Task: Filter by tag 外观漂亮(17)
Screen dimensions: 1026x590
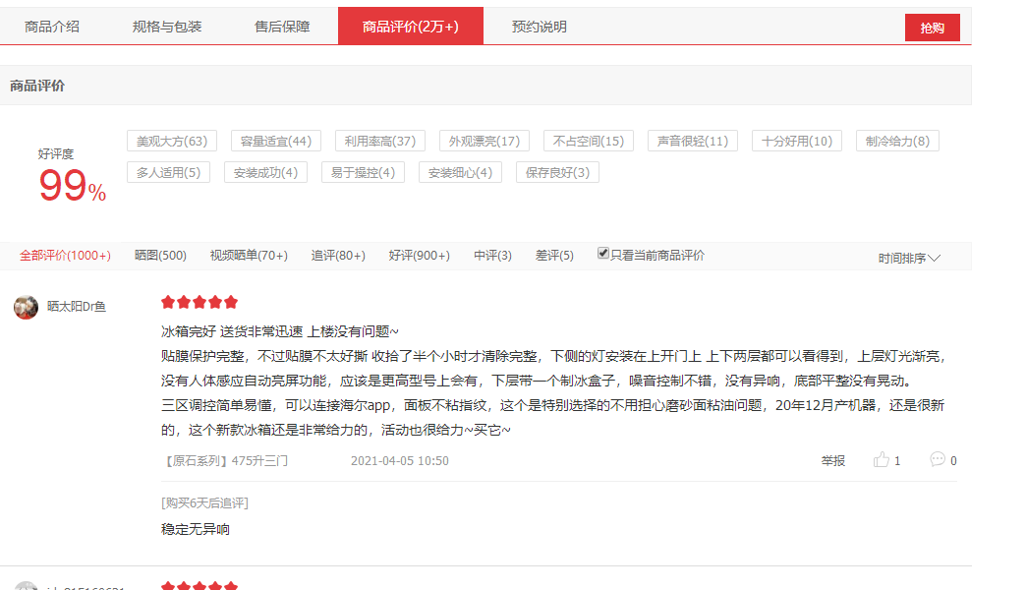Action: click(484, 141)
